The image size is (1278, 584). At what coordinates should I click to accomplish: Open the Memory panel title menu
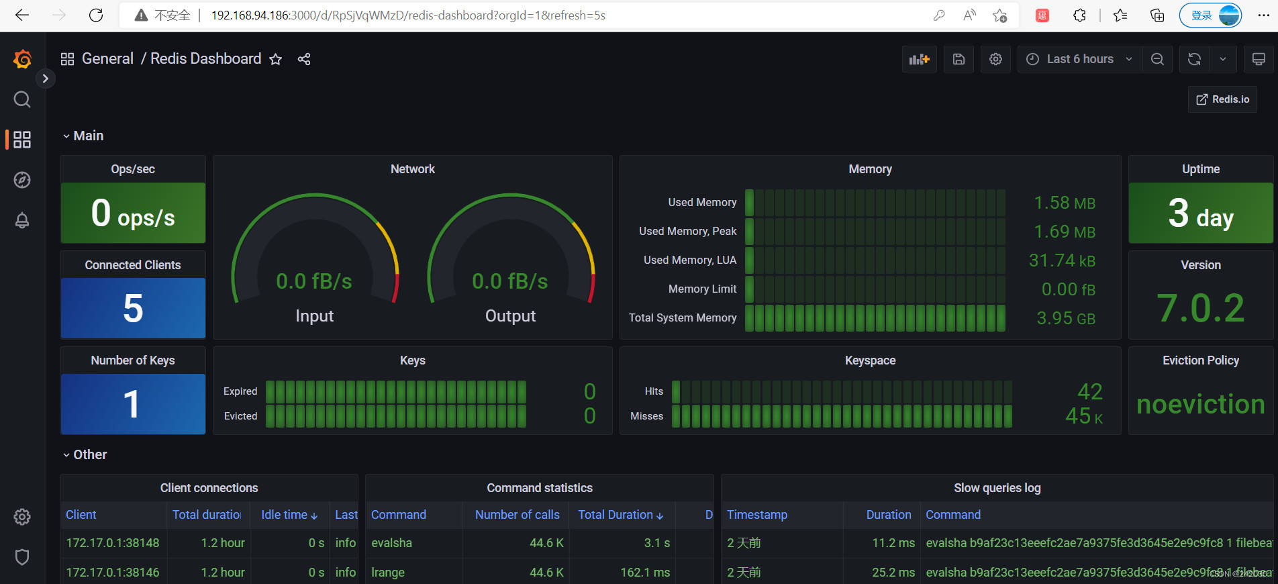click(870, 169)
